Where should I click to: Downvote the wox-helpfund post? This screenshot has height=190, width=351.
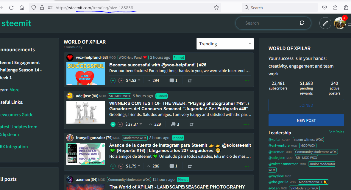(x=121, y=81)
